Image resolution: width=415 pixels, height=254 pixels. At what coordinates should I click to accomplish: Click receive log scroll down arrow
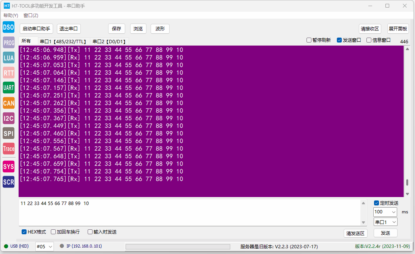pyautogui.click(x=407, y=194)
